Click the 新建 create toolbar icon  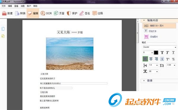[7, 13]
